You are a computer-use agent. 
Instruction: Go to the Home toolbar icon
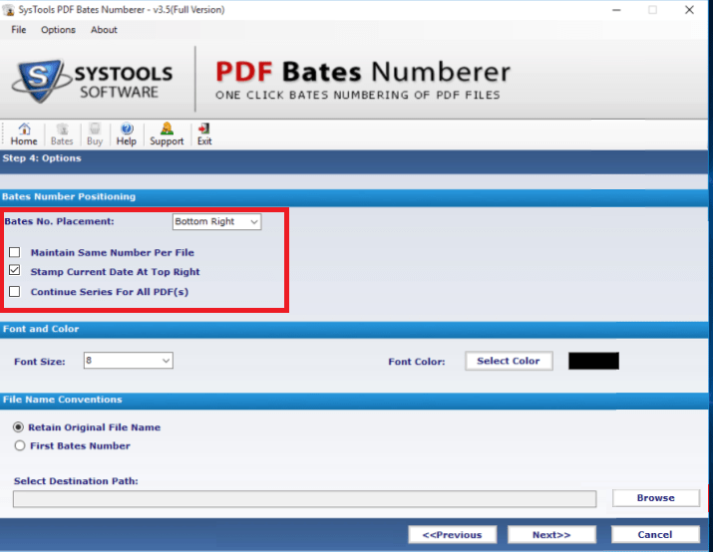point(24,135)
